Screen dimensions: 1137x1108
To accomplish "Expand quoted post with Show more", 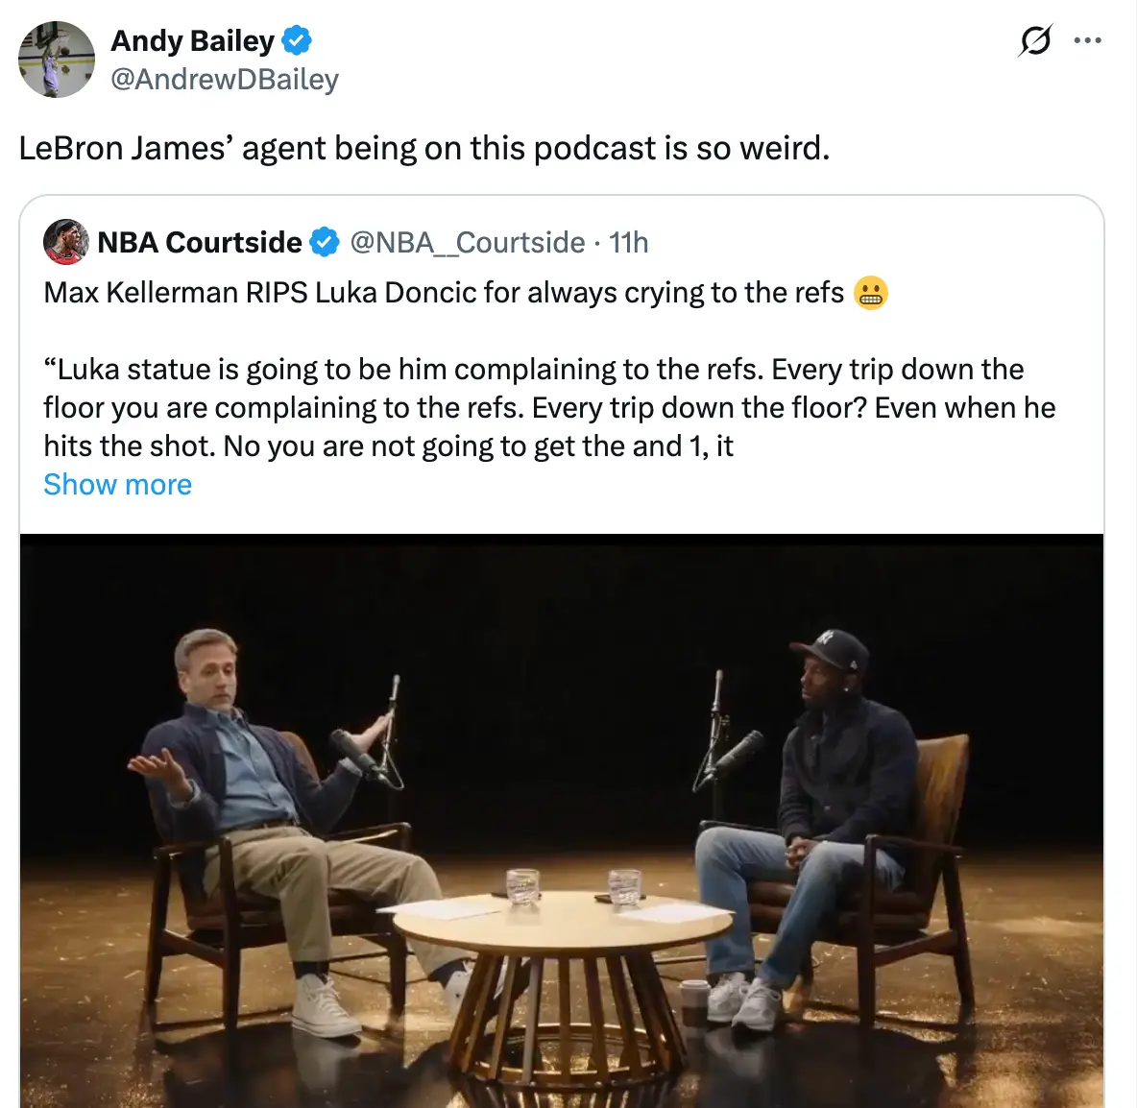I will pos(117,485).
